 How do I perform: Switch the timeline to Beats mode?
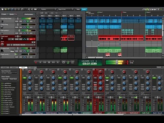(84, 9)
